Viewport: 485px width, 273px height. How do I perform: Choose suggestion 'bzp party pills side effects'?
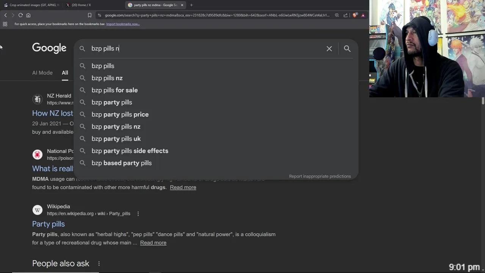(x=216, y=151)
